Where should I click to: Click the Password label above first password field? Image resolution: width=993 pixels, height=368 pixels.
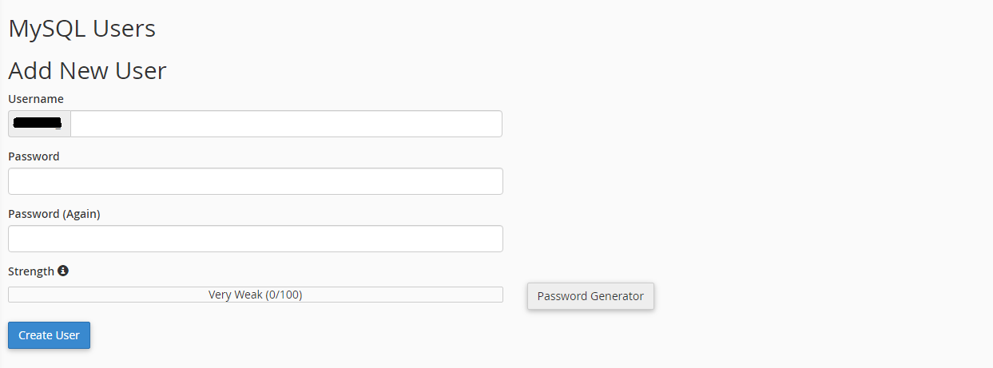coord(34,156)
